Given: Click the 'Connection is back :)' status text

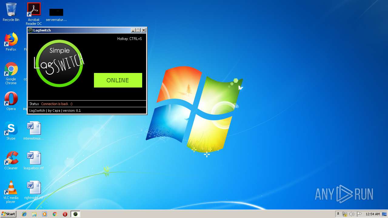Looking at the screenshot, I should click(57, 104).
